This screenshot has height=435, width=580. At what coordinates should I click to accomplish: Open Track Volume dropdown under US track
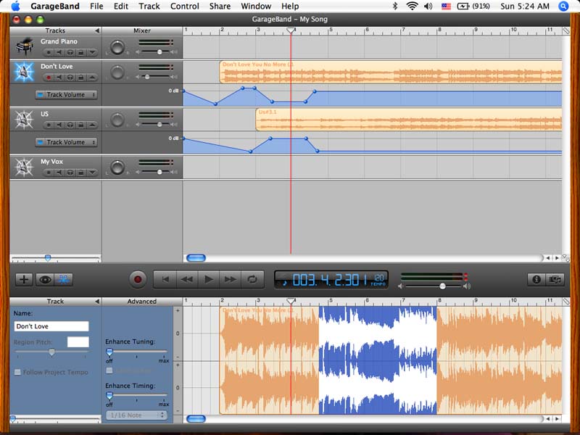coord(66,142)
